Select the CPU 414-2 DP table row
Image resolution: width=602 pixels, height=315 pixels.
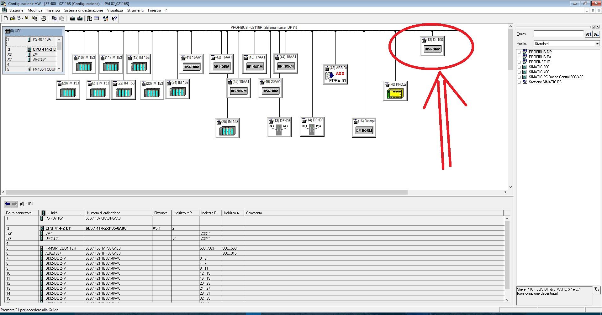pyautogui.click(x=254, y=228)
